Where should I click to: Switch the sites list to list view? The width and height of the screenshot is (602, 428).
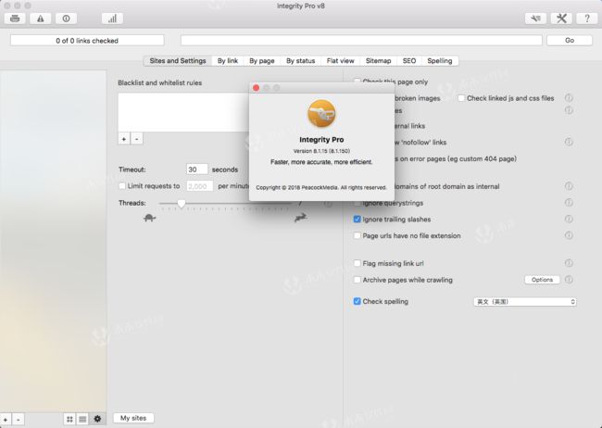[82, 419]
